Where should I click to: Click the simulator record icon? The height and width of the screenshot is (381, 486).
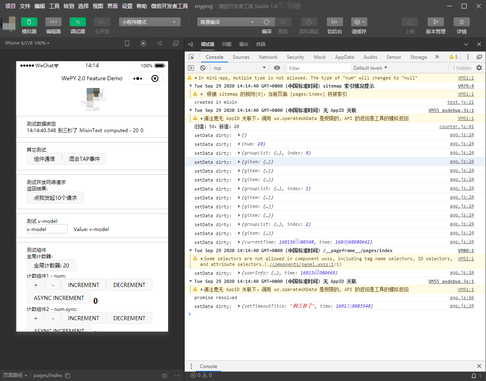(143, 43)
